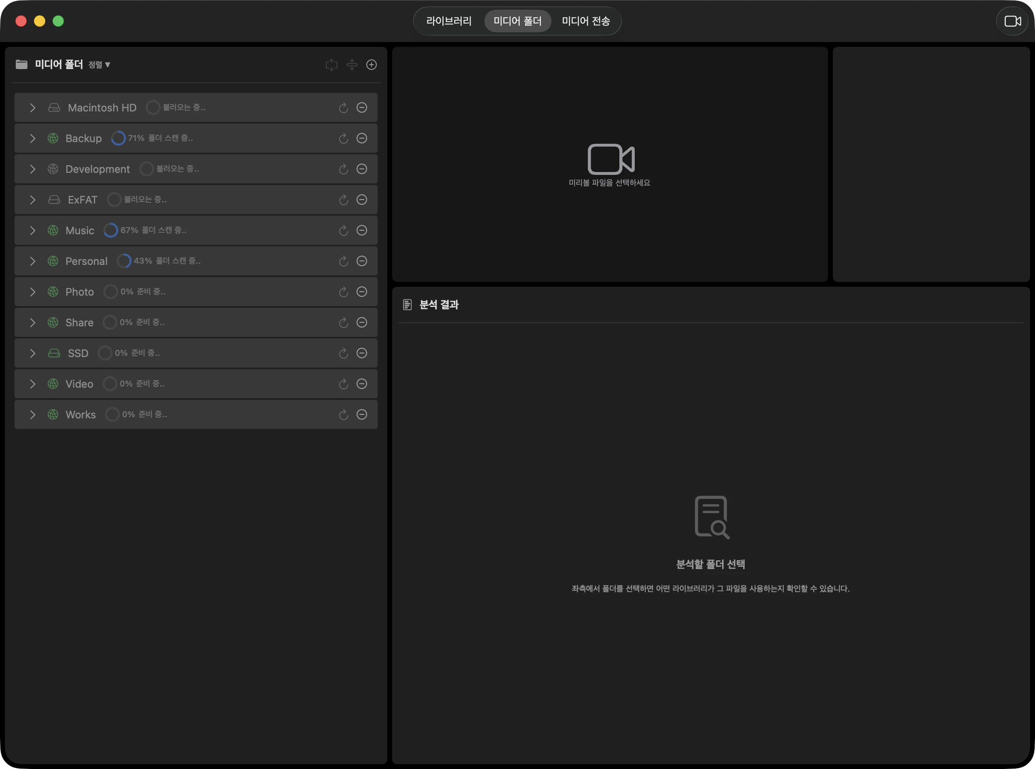This screenshot has width=1035, height=769.
Task: Click the Backup 71% scan progress ring
Action: (118, 138)
